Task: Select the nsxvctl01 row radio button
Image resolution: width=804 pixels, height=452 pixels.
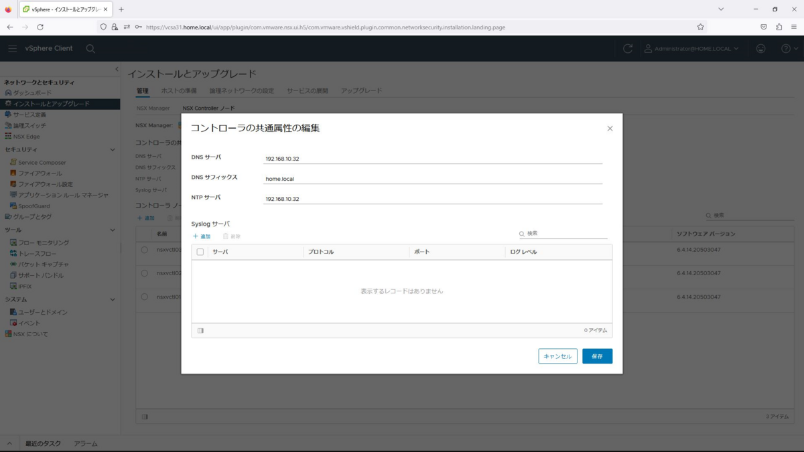Action: click(145, 297)
